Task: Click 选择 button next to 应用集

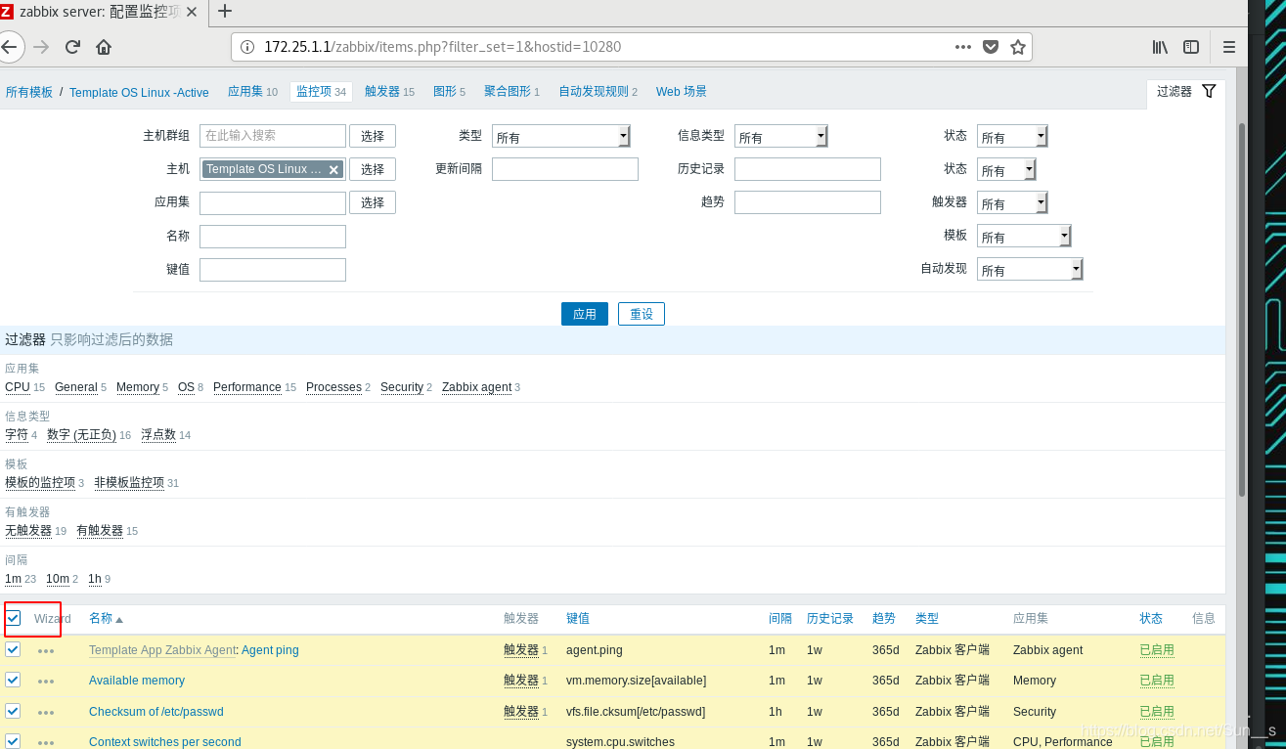Action: click(x=373, y=202)
